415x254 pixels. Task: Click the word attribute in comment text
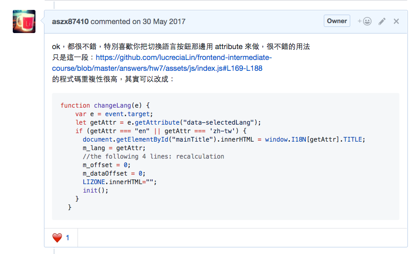click(x=229, y=47)
